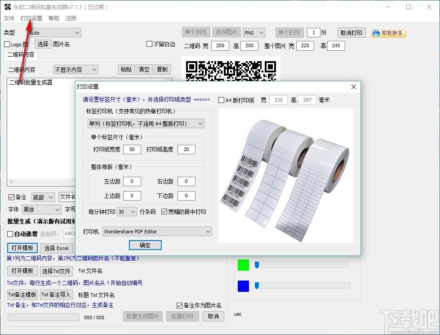Image resolution: width=440 pixels, height=335 pixels.
Task: Click 打开模板 beside 选择Txt文件
Action: pyautogui.click(x=22, y=271)
